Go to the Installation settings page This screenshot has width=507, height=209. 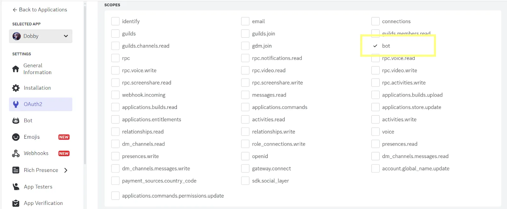pos(37,88)
